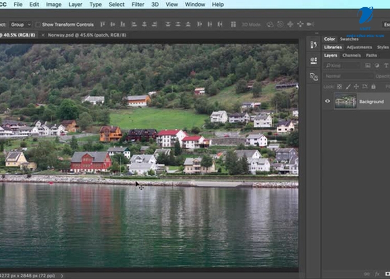Toggle lock all padlock icon

[373, 86]
